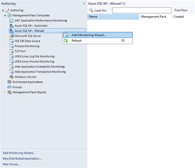Collapse the Authoring navigation pane
Image resolution: width=195 pixels, height=168 pixels.
84,4
